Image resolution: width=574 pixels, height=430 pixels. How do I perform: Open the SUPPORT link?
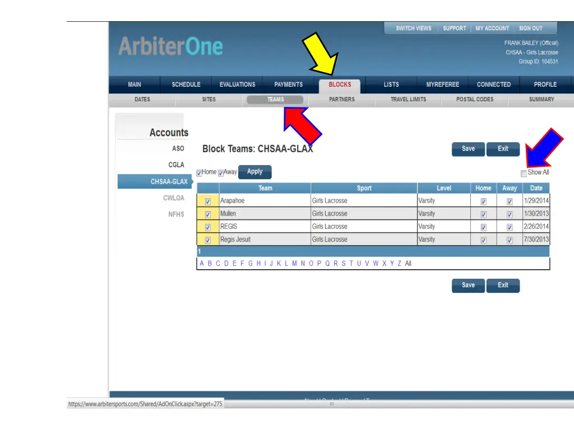coord(454,28)
